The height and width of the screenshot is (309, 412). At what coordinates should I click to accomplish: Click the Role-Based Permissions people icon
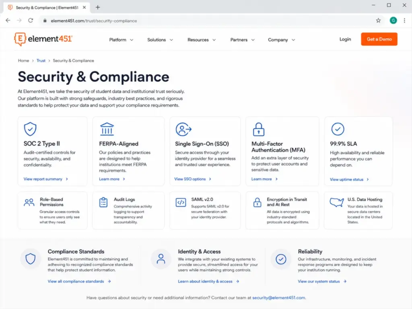29,202
